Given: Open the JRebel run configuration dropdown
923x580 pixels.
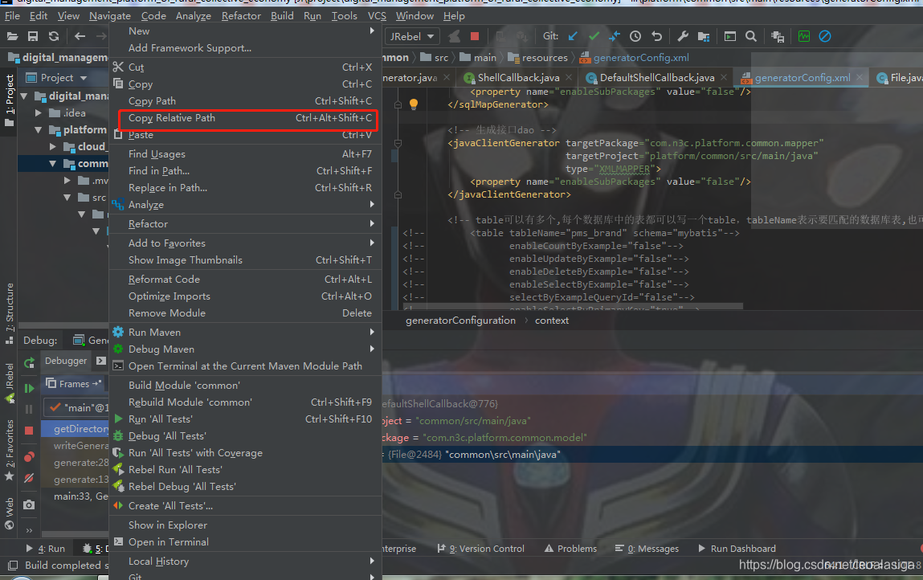Looking at the screenshot, I should tap(412, 36).
